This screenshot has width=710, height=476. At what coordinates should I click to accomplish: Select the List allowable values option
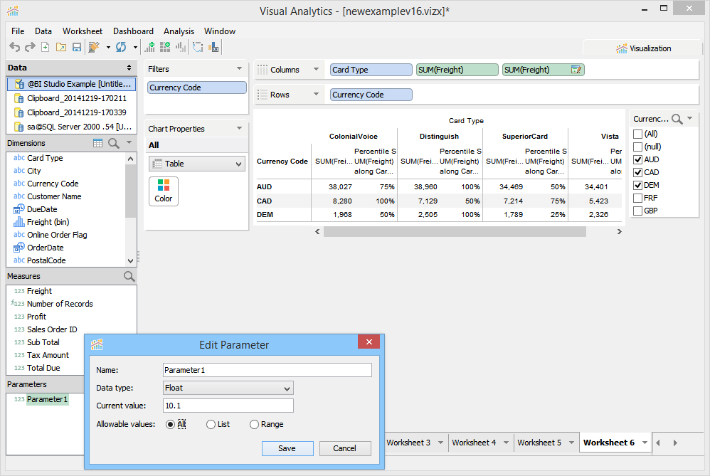[211, 424]
